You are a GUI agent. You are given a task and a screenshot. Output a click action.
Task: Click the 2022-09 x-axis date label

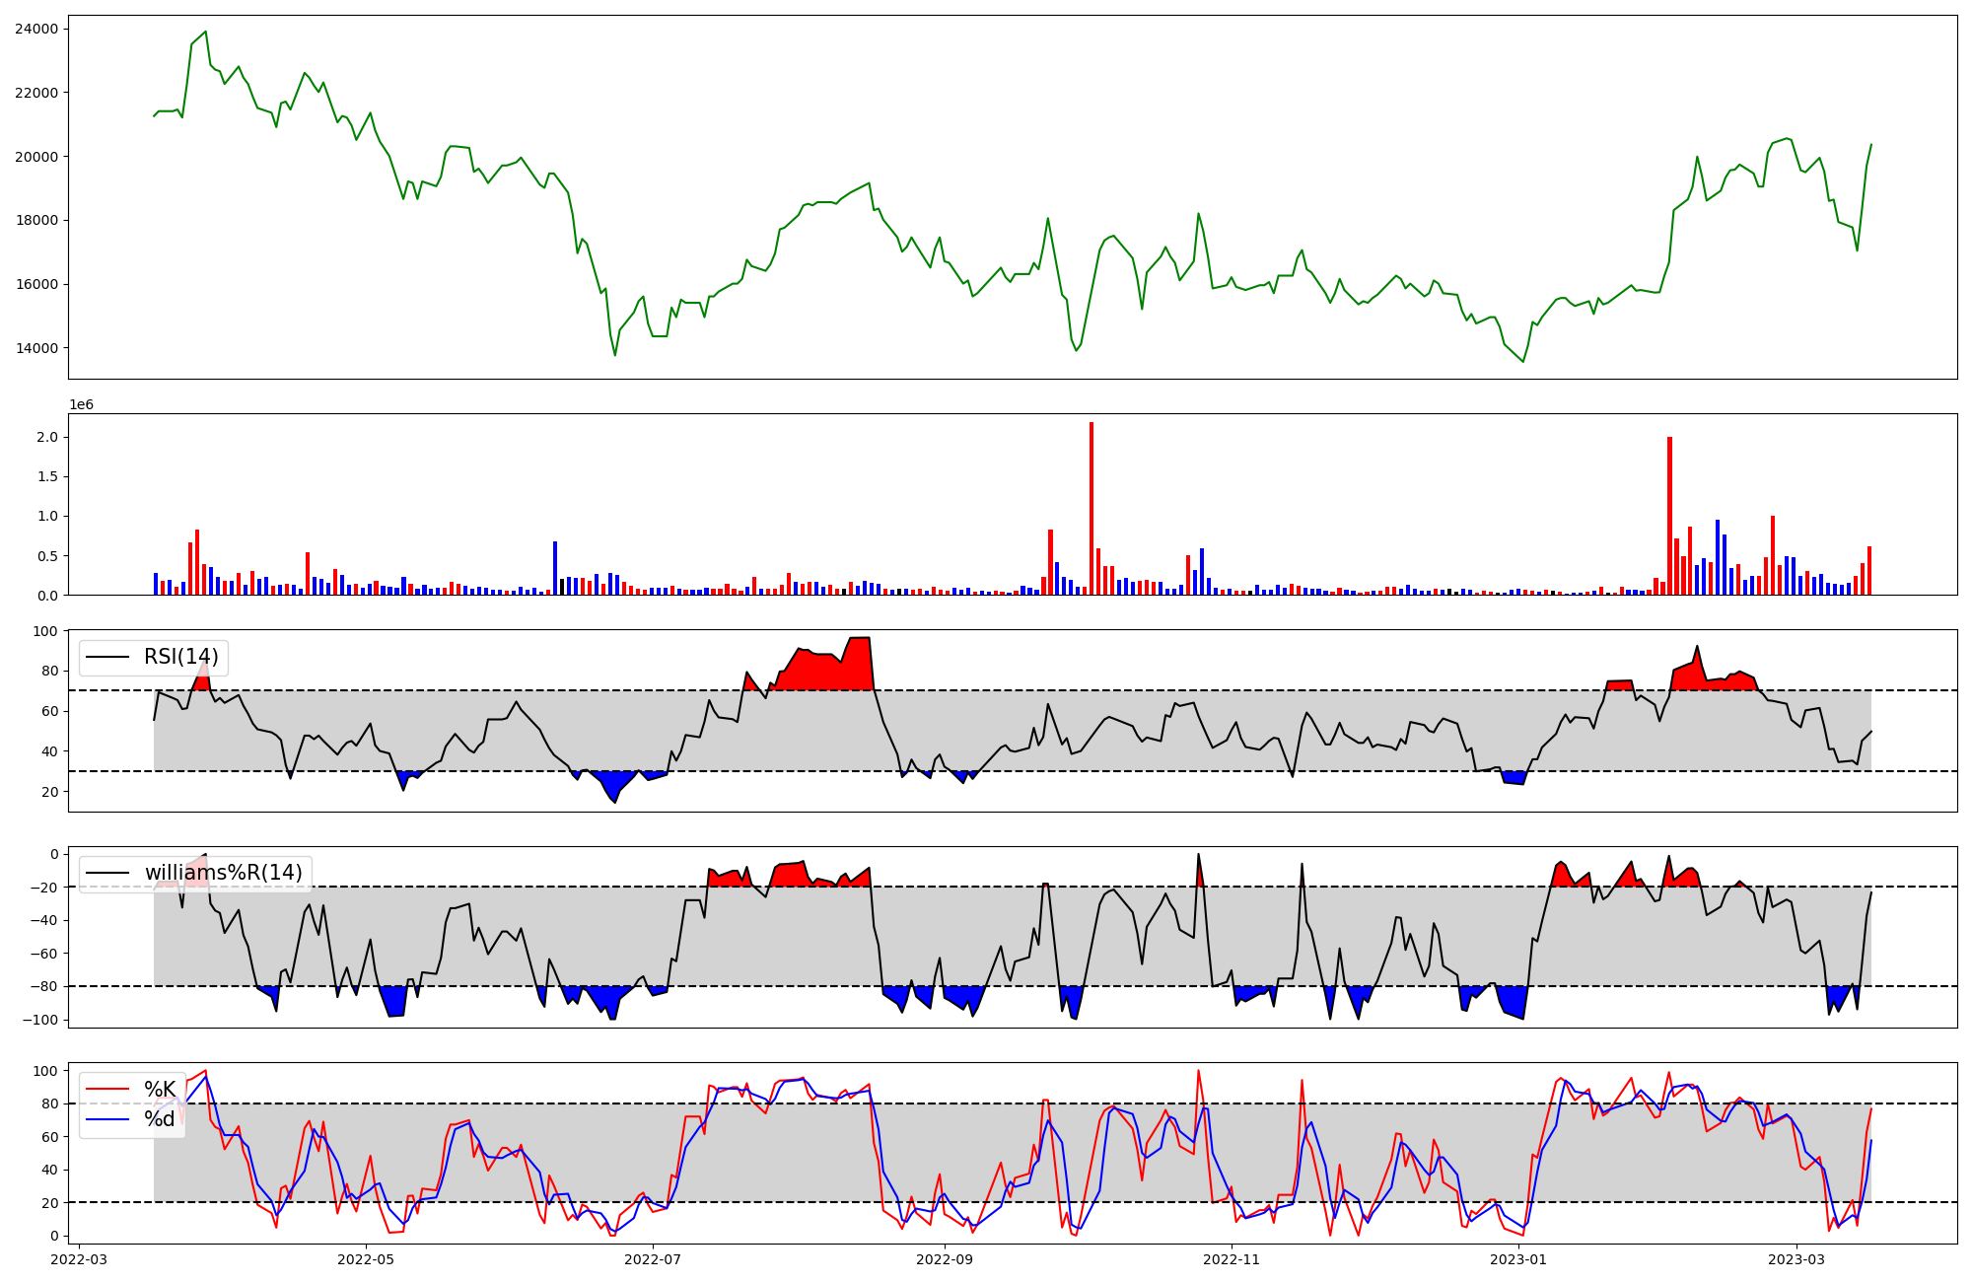(x=945, y=1259)
